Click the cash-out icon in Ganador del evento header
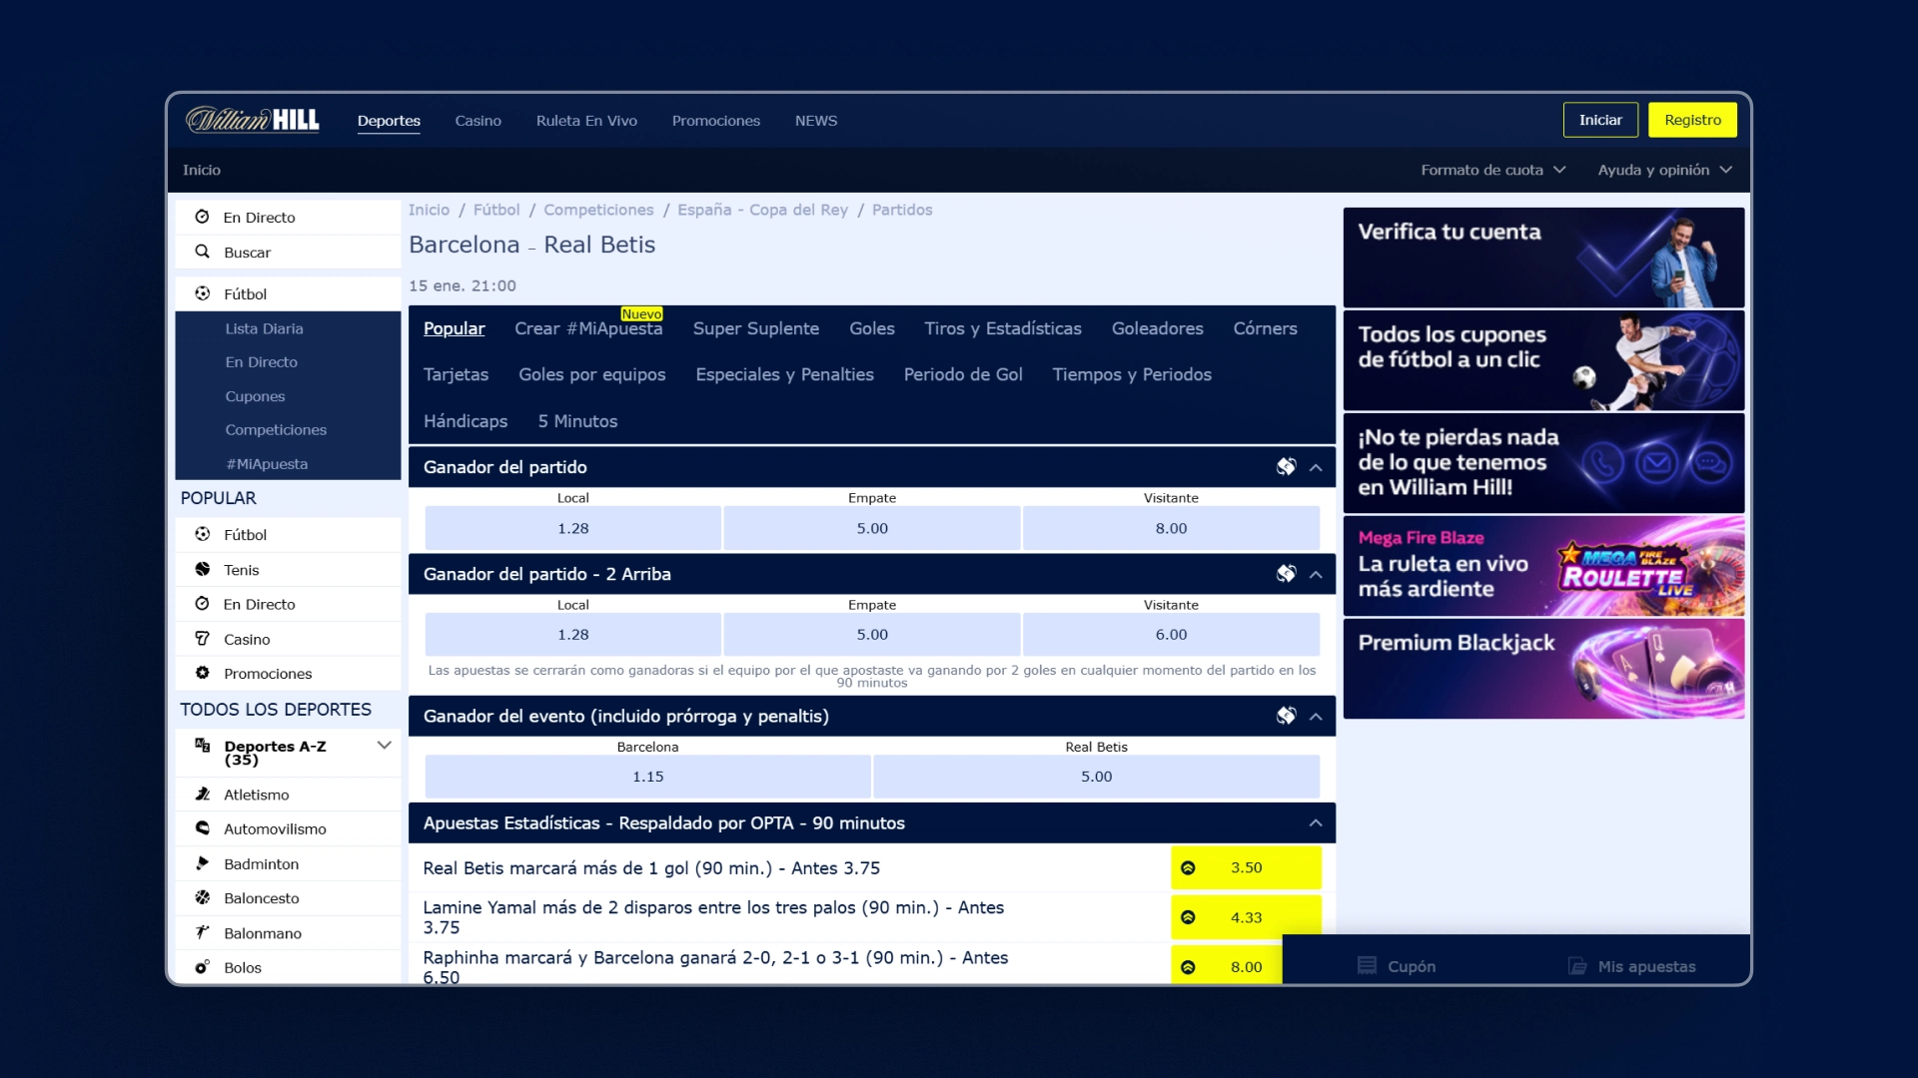 pos(1286,716)
